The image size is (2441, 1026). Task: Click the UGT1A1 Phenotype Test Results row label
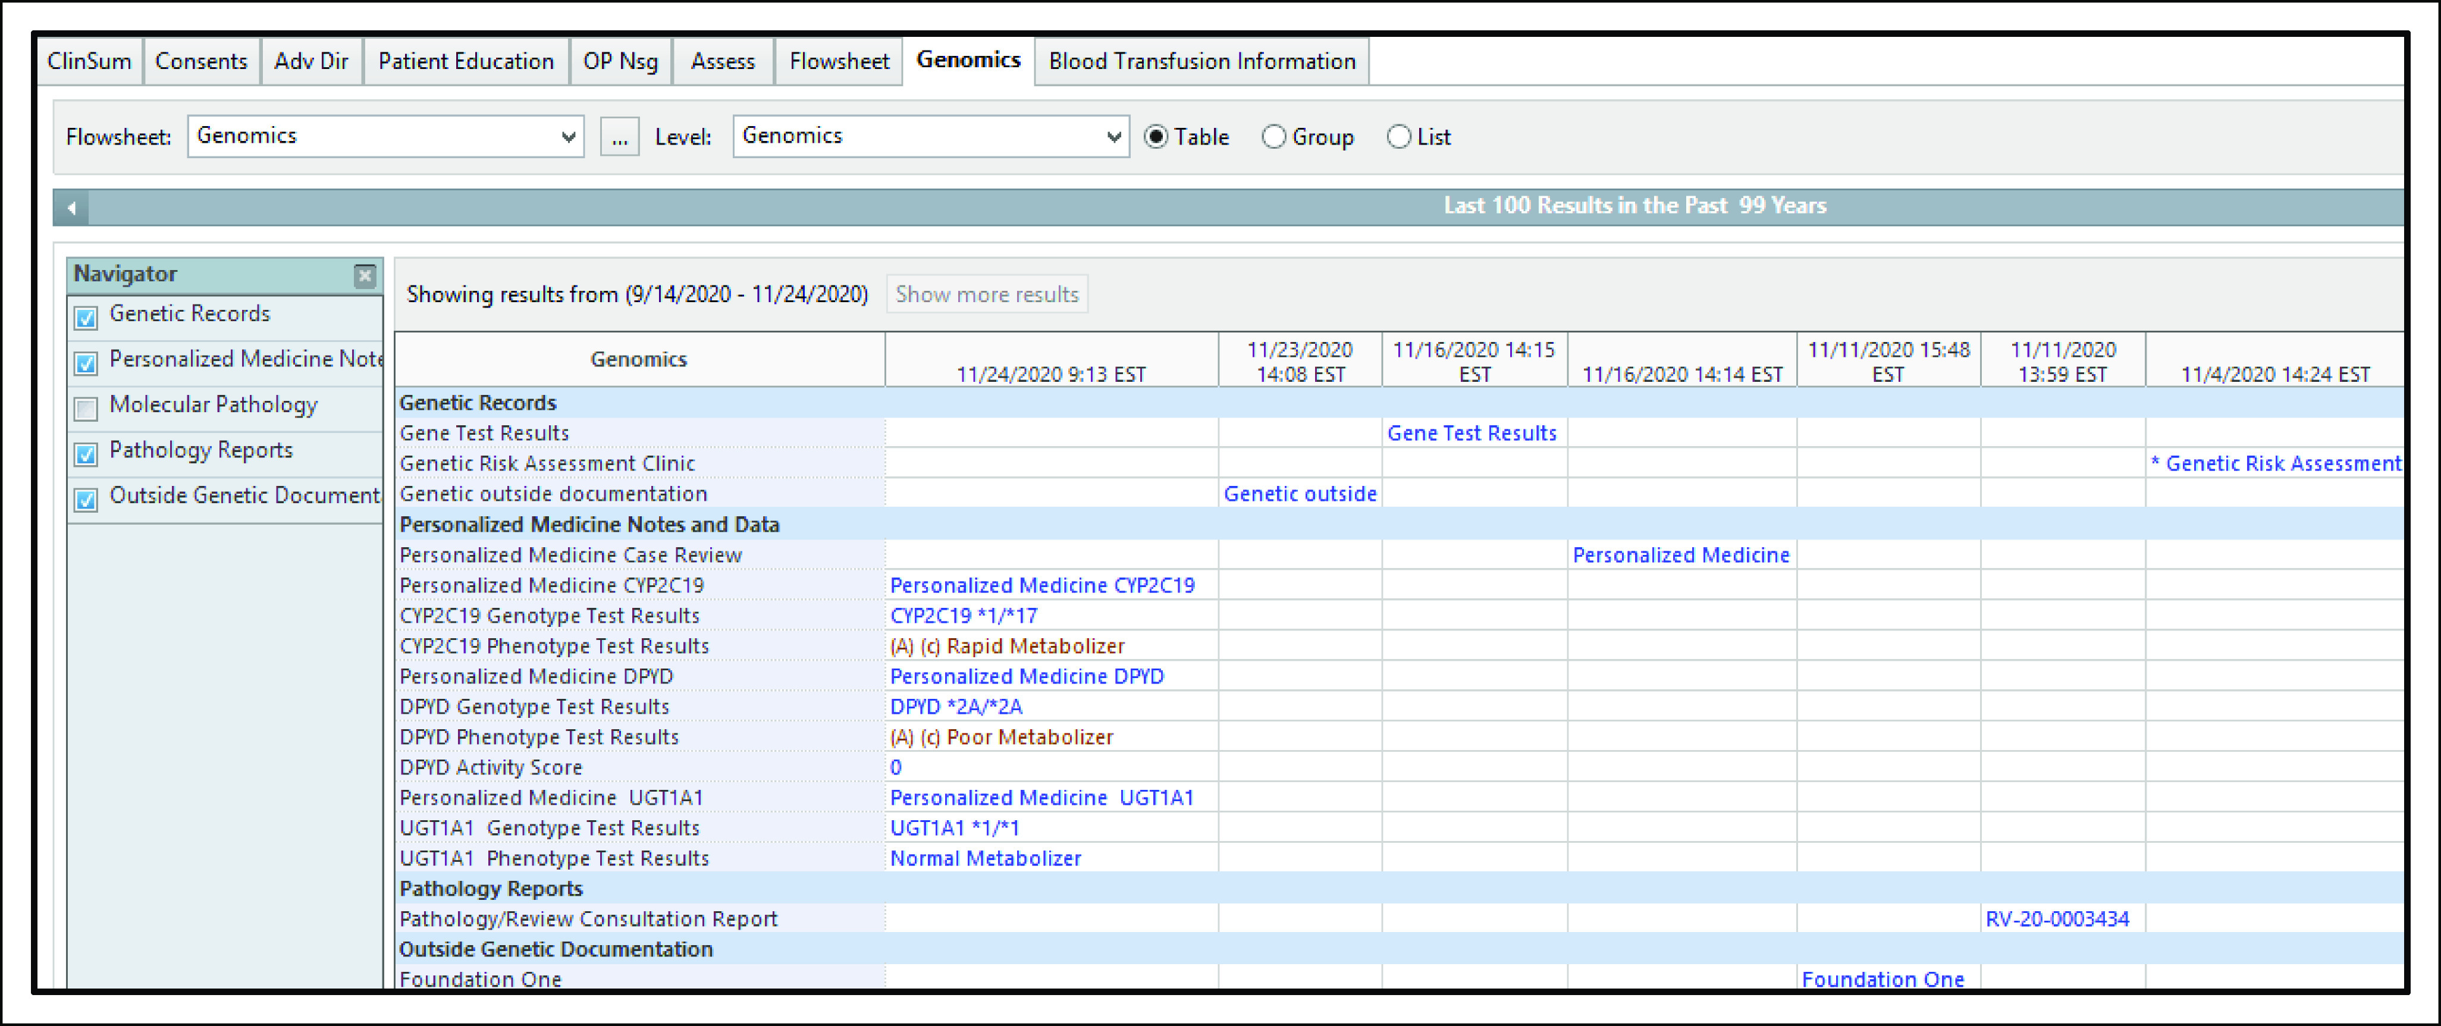coord(554,857)
